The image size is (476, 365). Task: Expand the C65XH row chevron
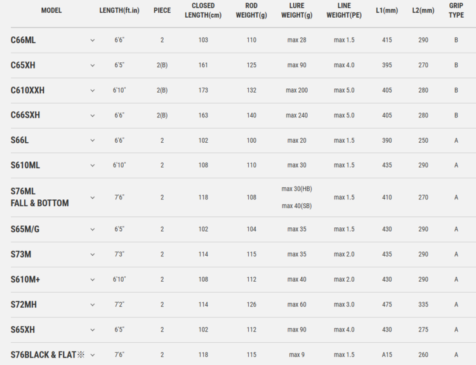pyautogui.click(x=92, y=65)
